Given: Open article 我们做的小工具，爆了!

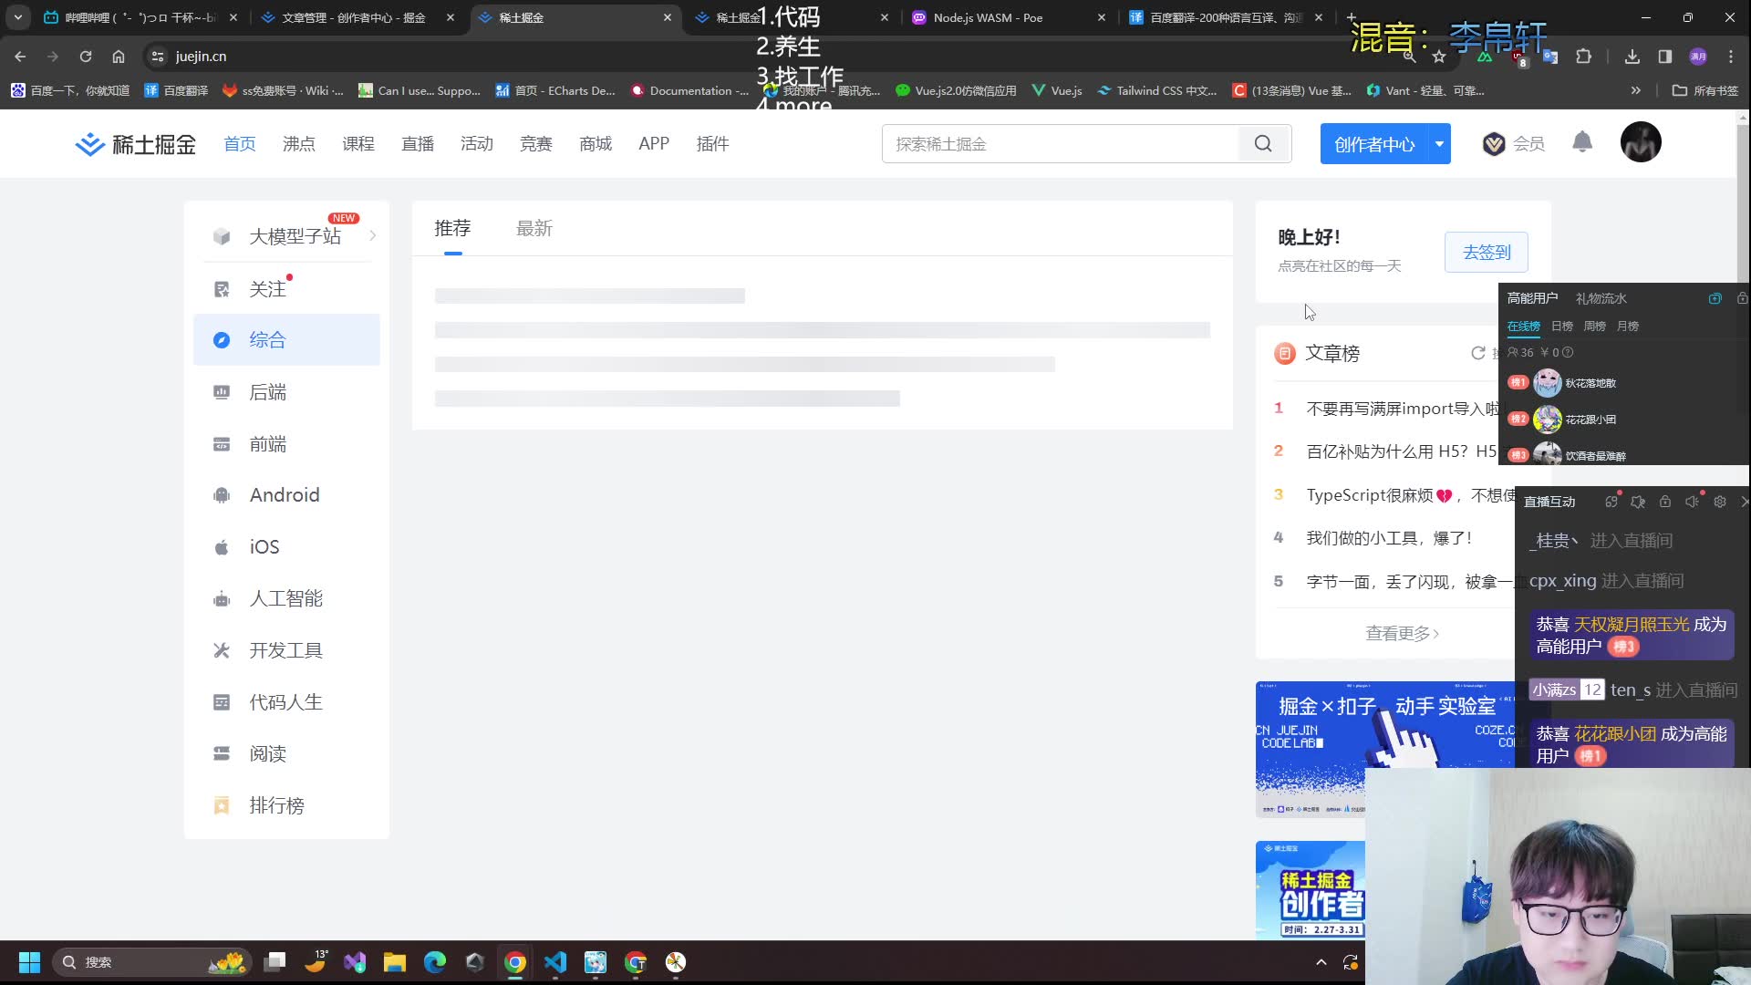Looking at the screenshot, I should 1389,538.
